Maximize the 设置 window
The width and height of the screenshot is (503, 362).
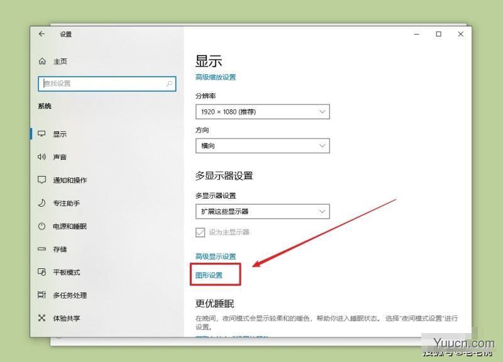(438, 34)
